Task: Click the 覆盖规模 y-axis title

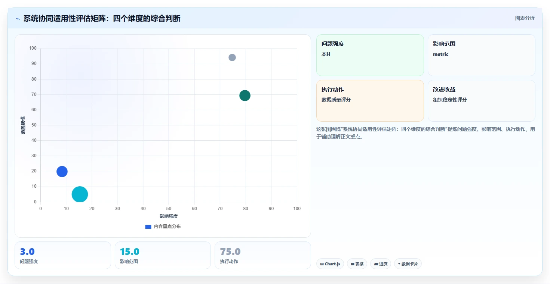Action: tap(23, 125)
